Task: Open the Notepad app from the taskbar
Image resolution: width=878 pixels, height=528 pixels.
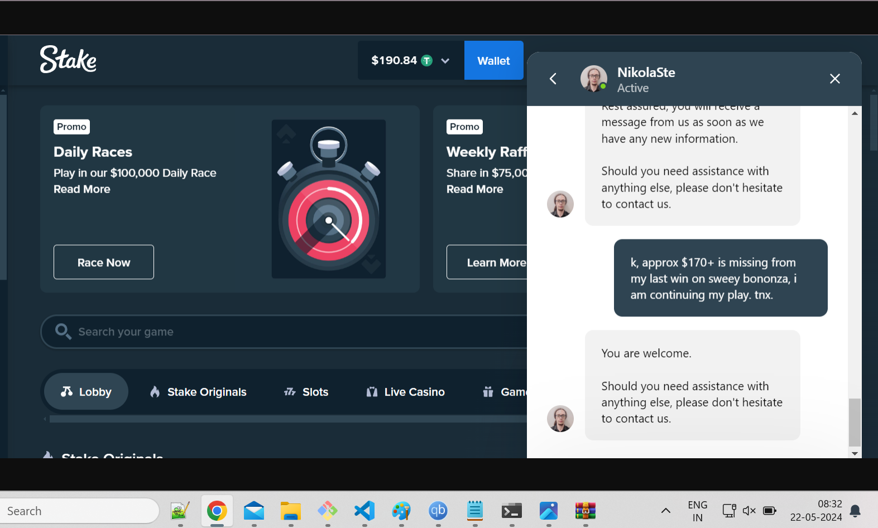Action: [x=475, y=510]
